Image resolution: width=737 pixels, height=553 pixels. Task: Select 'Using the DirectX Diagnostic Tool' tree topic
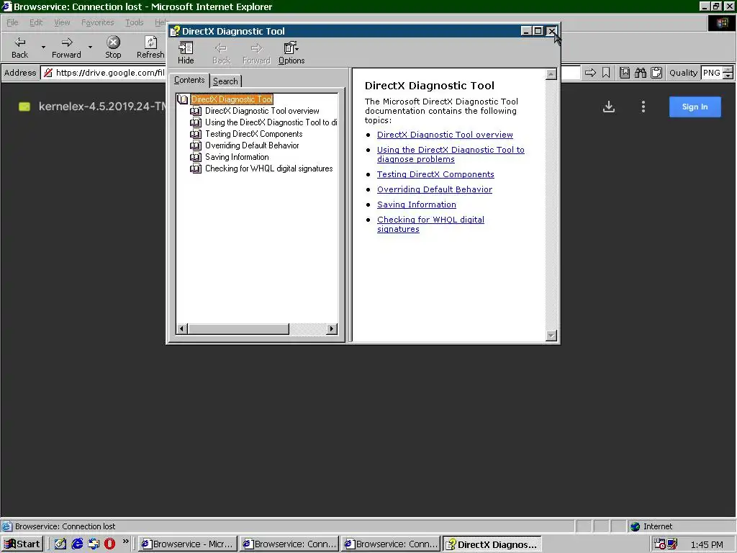(271, 122)
